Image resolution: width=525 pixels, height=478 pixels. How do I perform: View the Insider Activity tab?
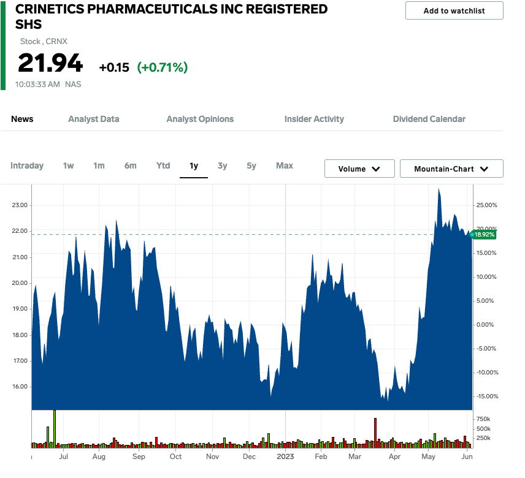[x=314, y=119]
